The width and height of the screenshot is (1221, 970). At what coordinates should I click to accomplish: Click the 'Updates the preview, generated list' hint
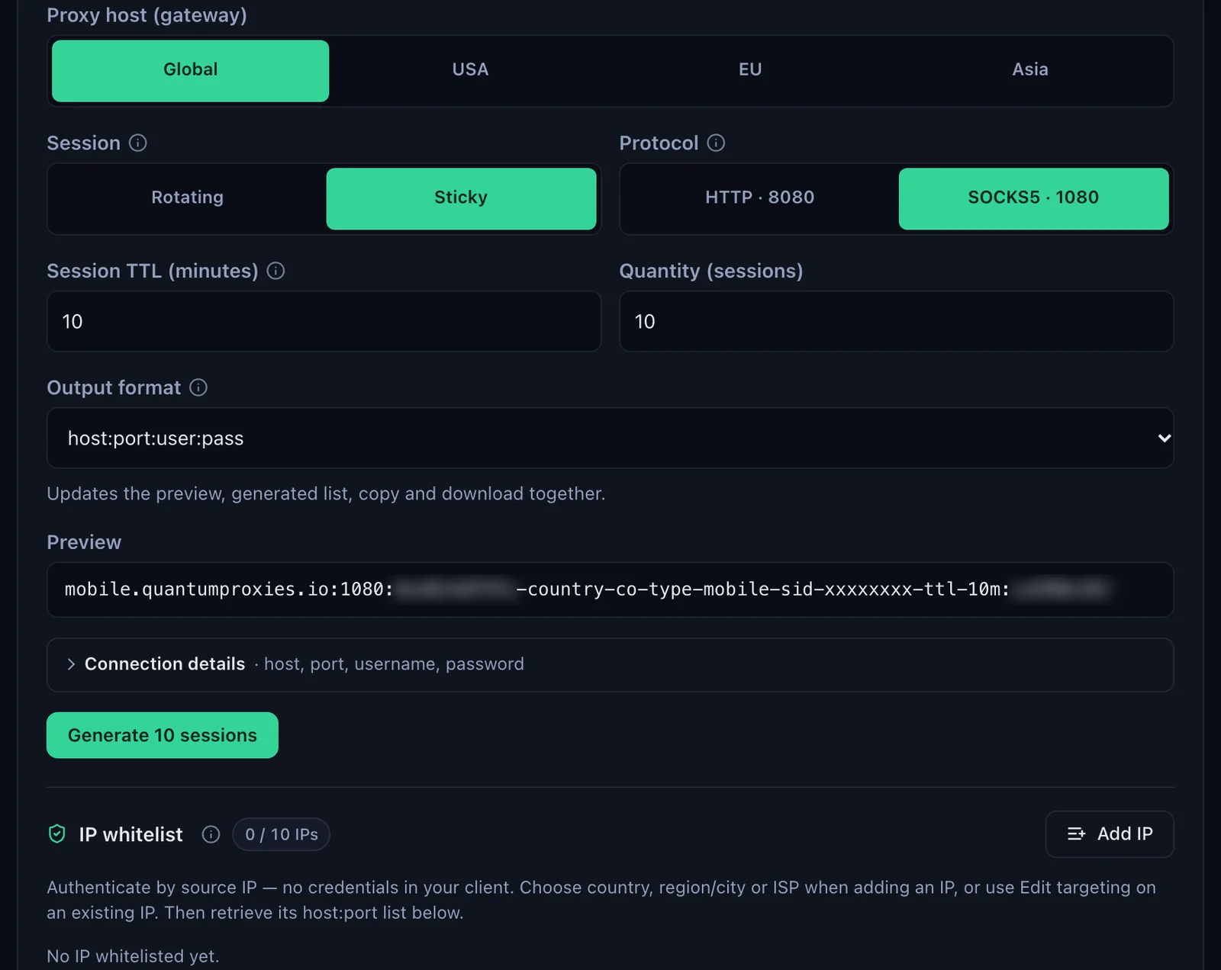click(326, 493)
